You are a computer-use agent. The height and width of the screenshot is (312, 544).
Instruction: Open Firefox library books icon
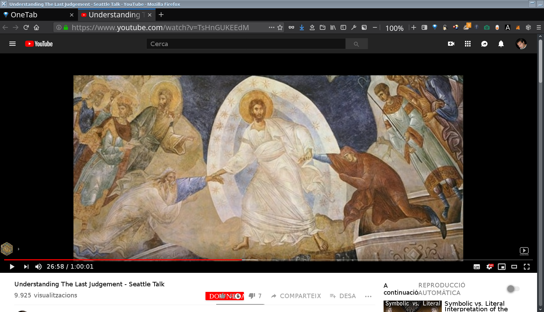coord(333,27)
